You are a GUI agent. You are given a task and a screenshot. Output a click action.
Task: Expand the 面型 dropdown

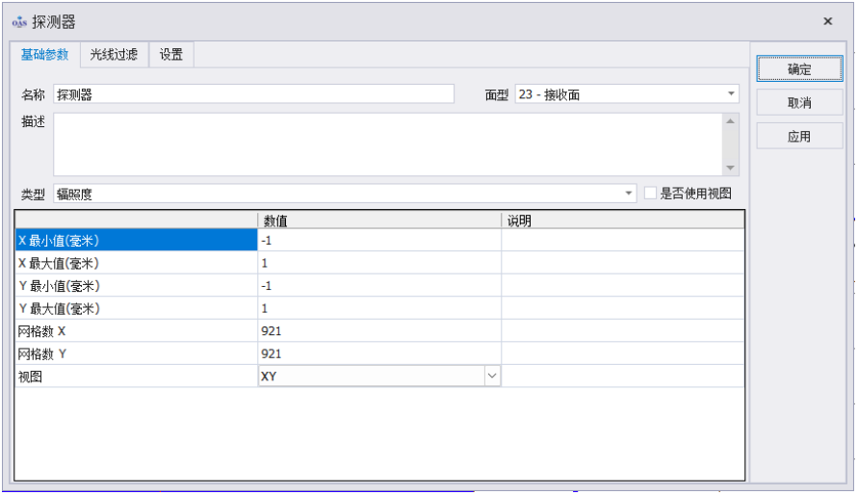click(731, 94)
